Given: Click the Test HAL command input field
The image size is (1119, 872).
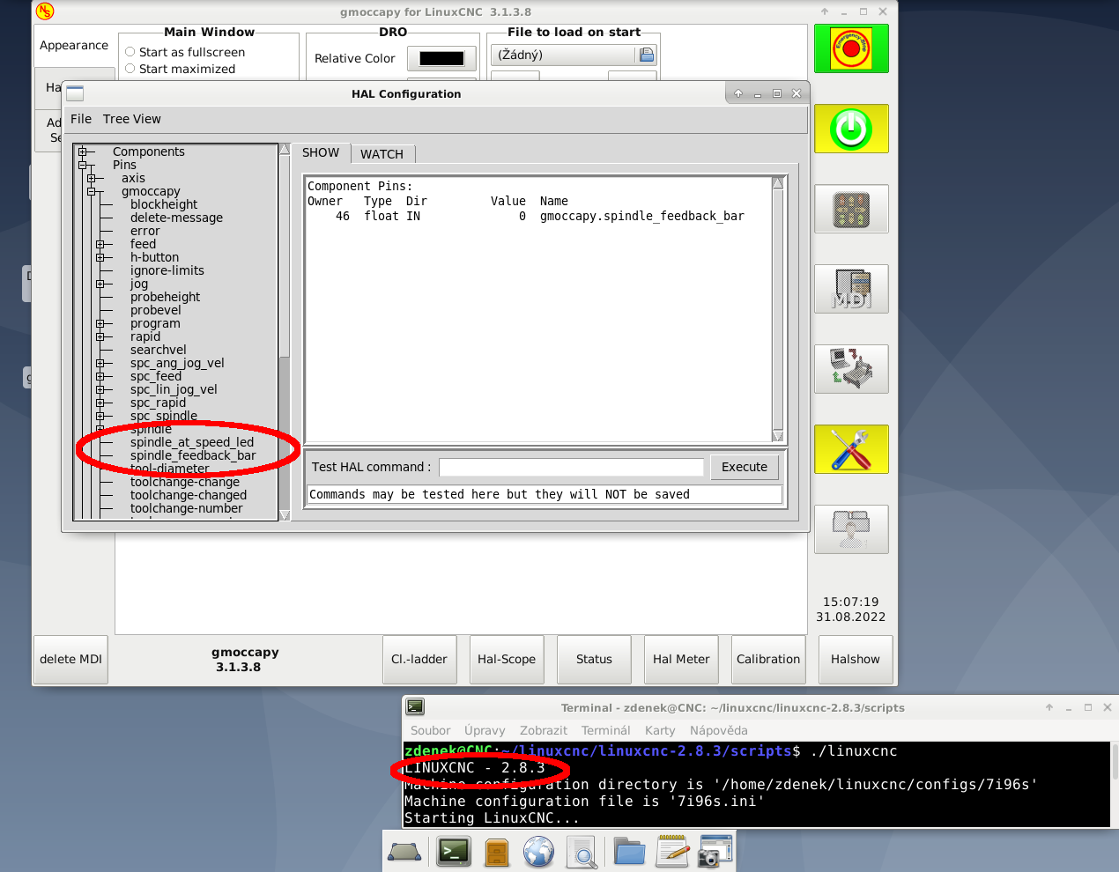Looking at the screenshot, I should pyautogui.click(x=572, y=467).
